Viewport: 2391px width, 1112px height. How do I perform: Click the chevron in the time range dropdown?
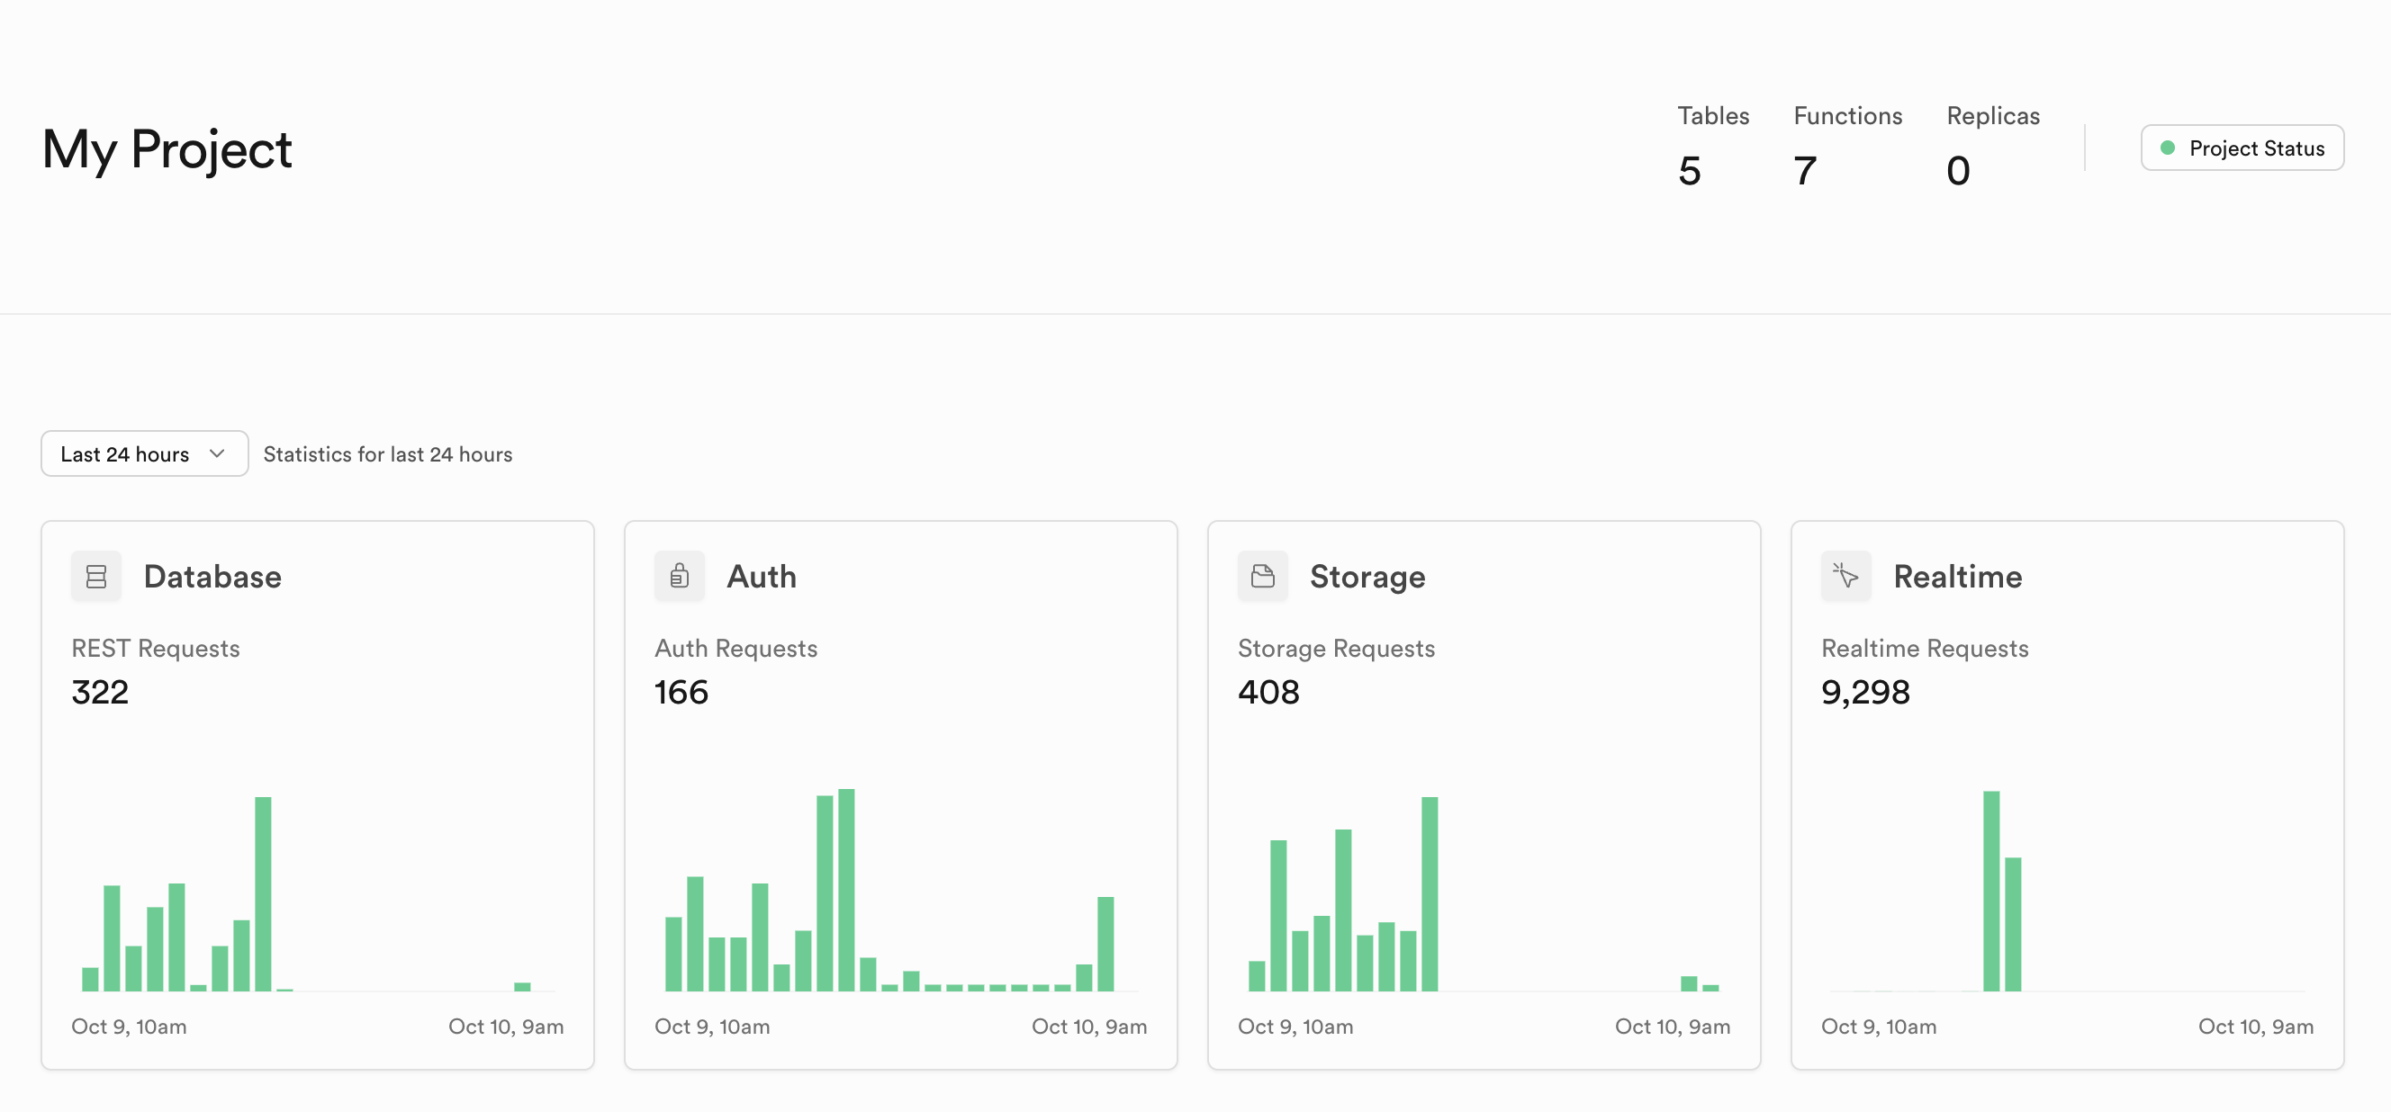[x=217, y=453]
